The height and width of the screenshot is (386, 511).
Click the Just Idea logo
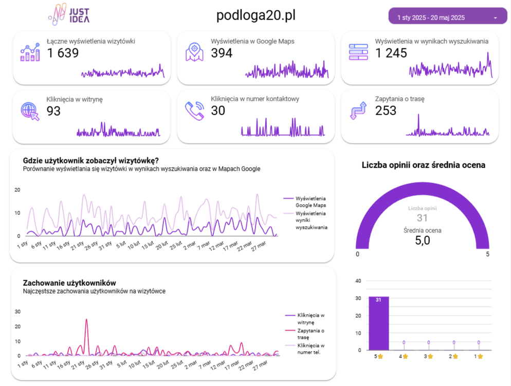(x=69, y=14)
